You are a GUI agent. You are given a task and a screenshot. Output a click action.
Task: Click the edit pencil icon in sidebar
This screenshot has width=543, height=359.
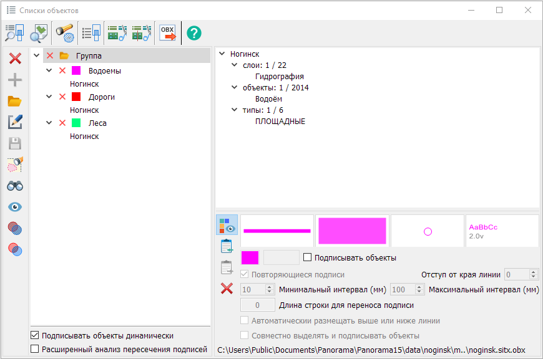[x=15, y=122]
